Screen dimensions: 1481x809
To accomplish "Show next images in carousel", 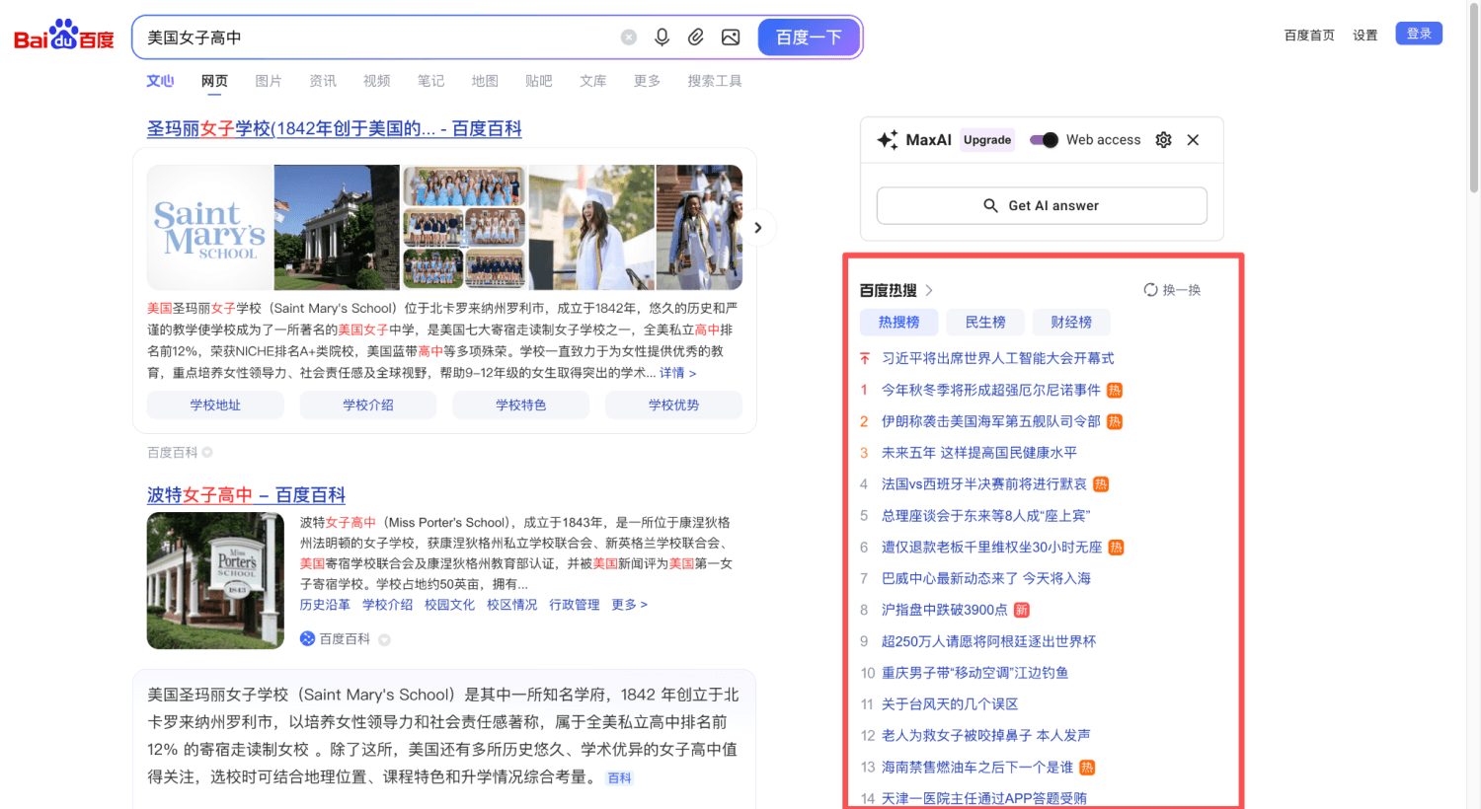I will point(758,228).
